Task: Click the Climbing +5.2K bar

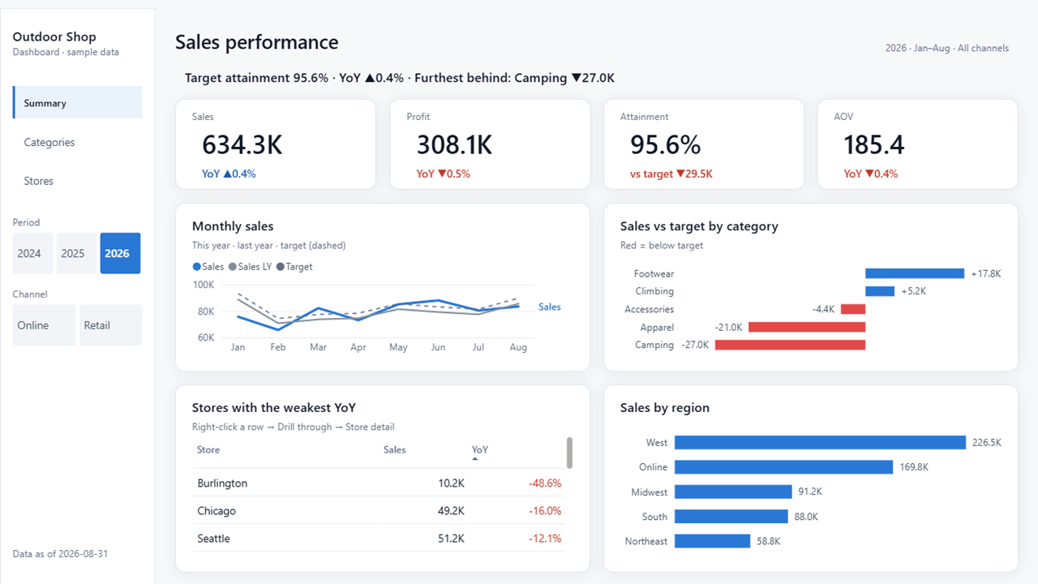Action: [x=880, y=291]
